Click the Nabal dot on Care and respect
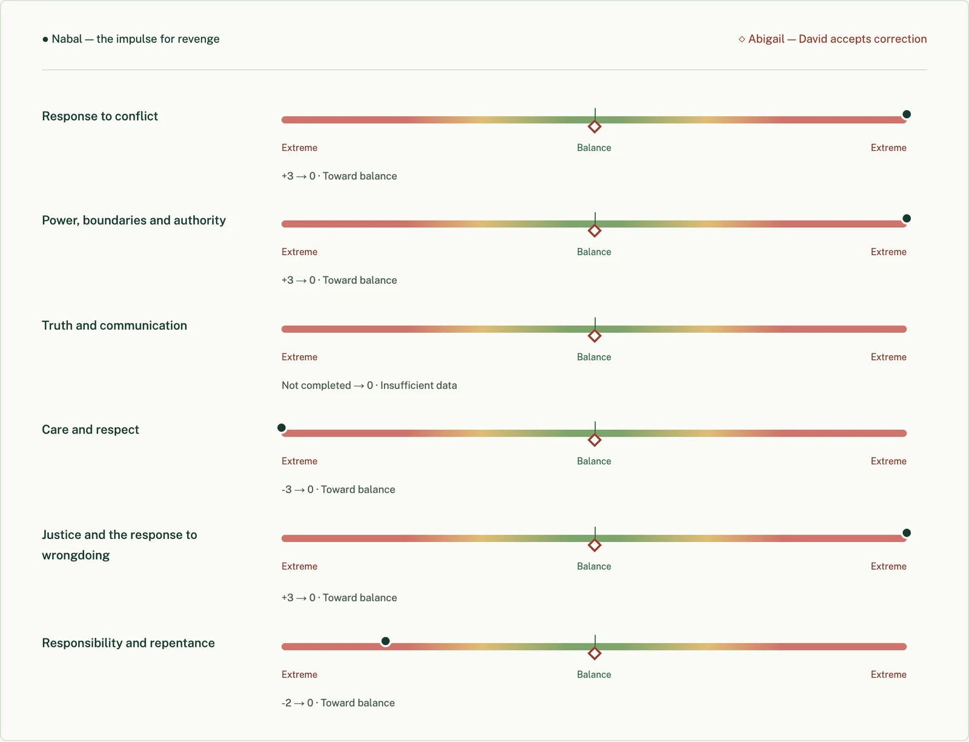 tap(282, 427)
